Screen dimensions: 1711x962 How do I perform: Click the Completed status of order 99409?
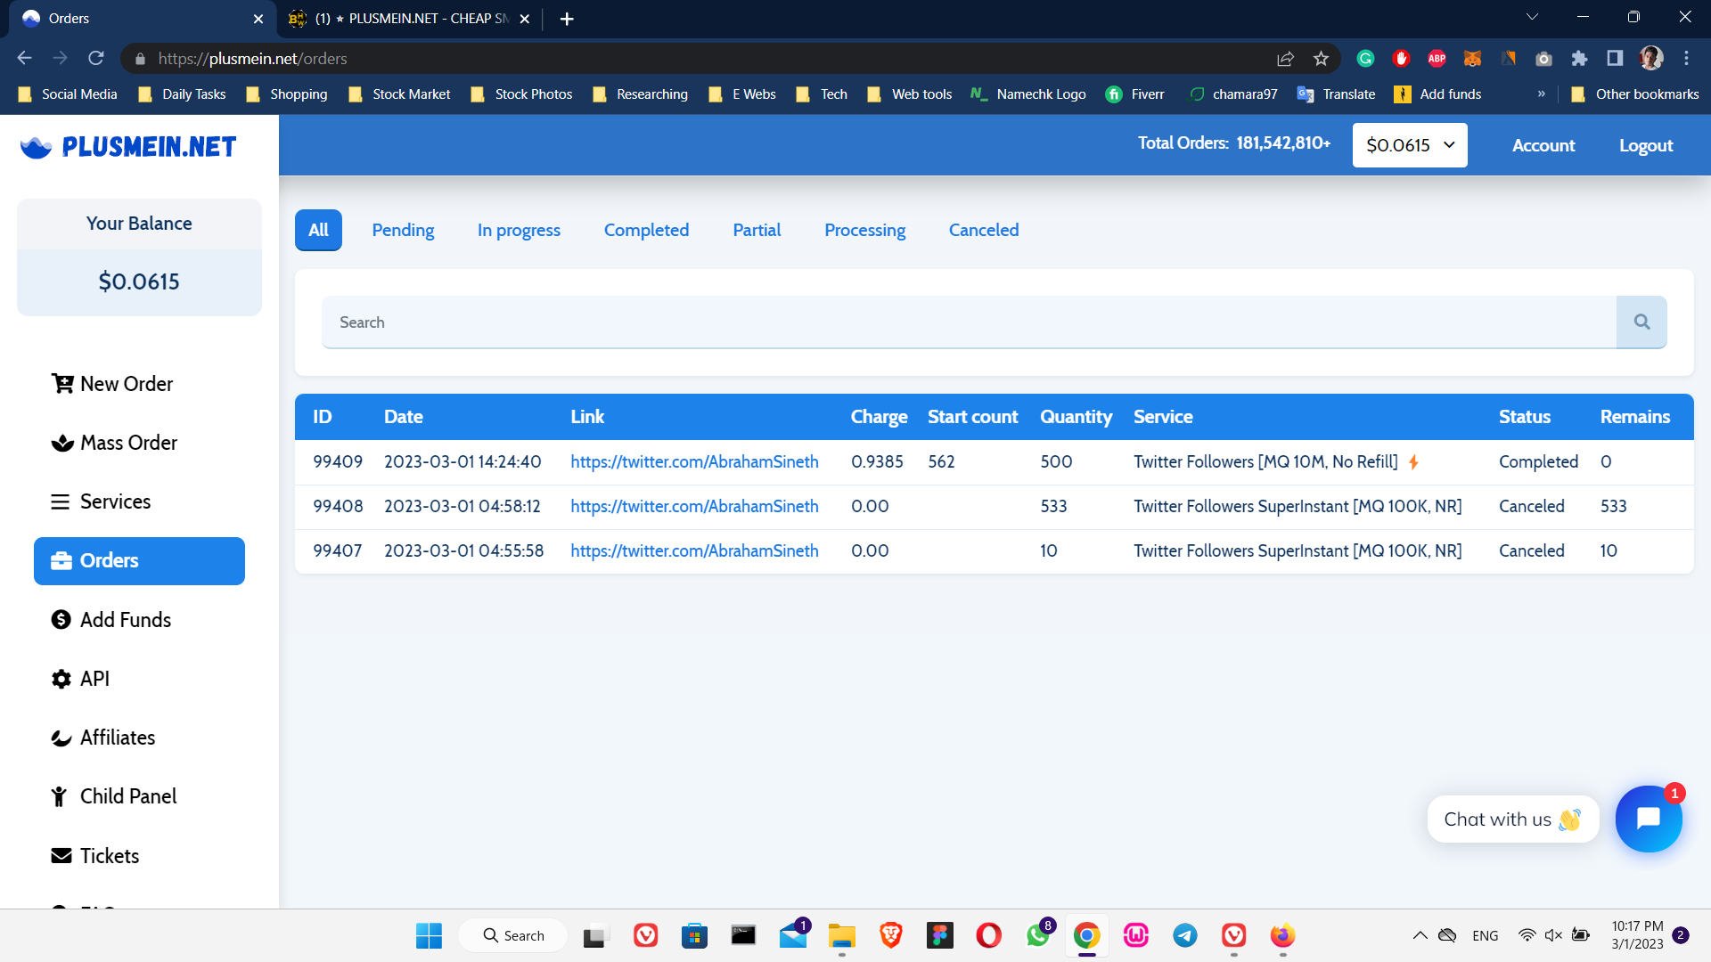pos(1538,461)
